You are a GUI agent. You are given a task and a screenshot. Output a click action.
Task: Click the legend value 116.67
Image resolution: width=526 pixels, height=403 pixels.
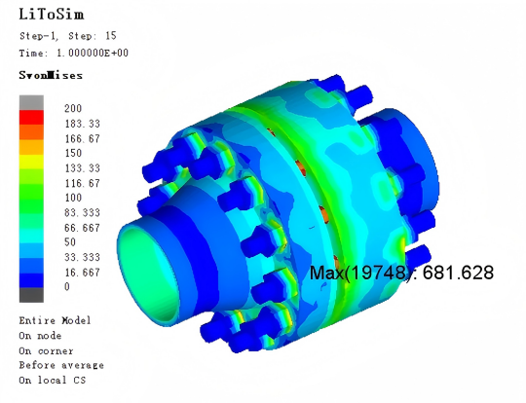[x=83, y=183]
